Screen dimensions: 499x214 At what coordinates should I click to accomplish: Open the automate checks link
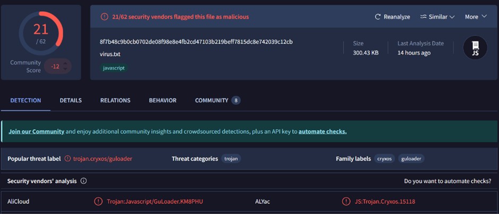tap(322, 131)
